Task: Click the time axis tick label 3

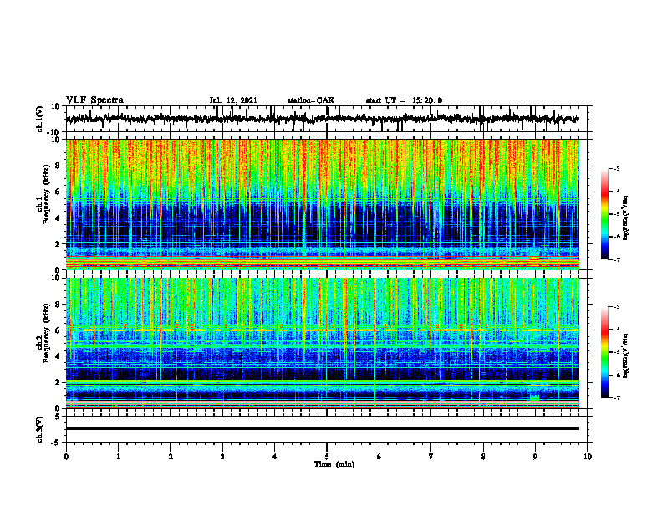Action: (222, 457)
